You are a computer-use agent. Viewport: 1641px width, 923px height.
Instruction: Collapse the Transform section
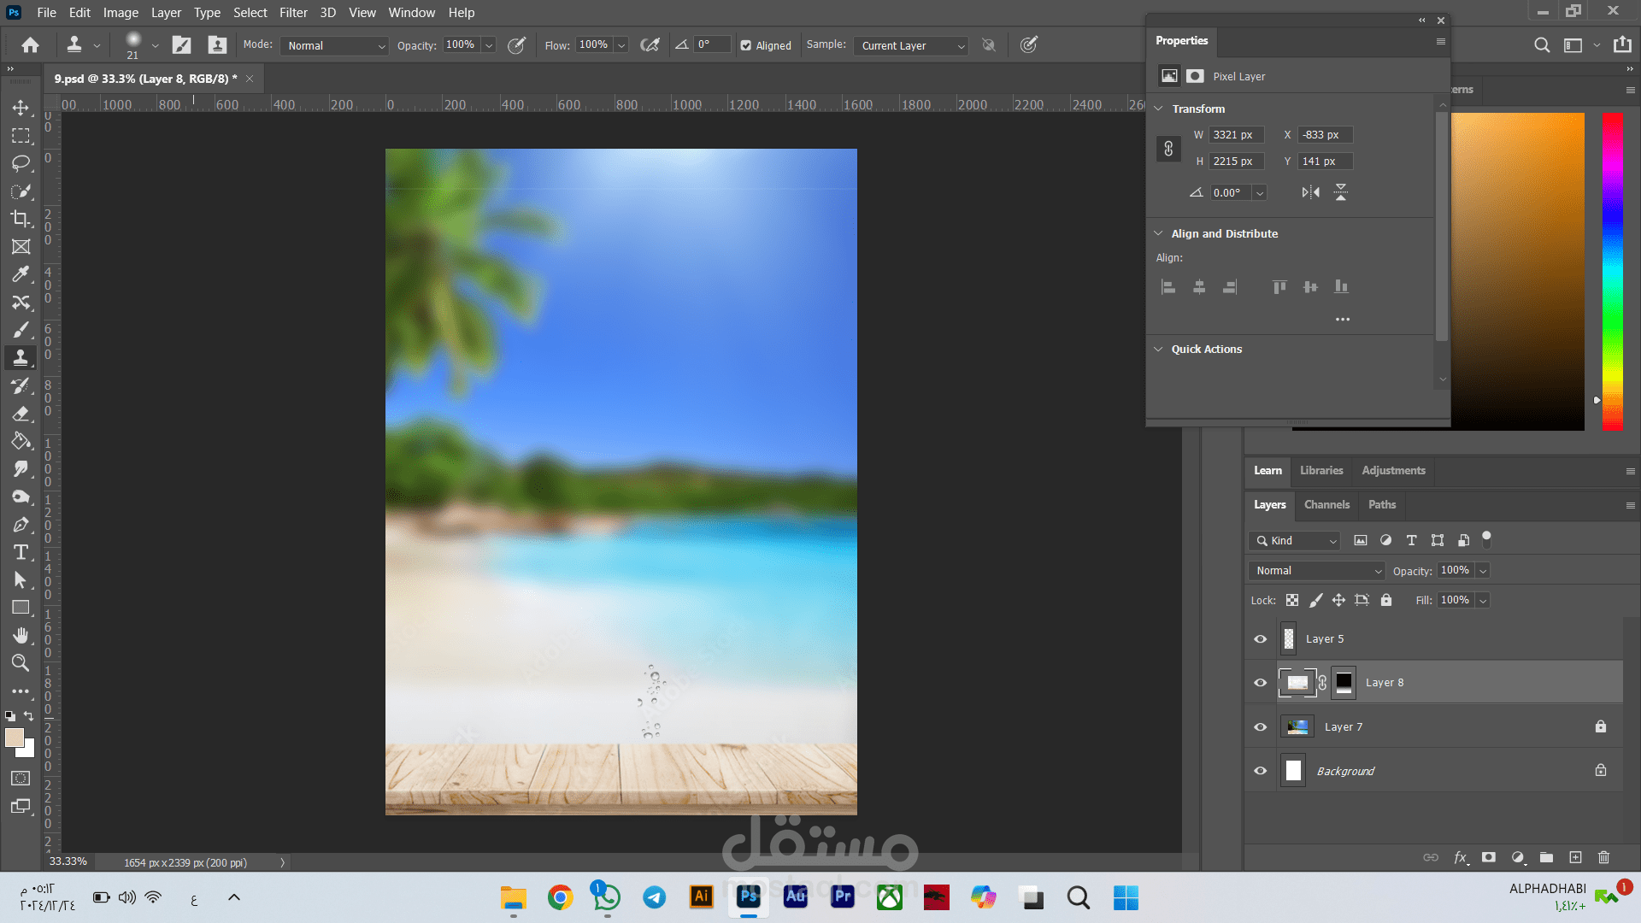pos(1159,109)
